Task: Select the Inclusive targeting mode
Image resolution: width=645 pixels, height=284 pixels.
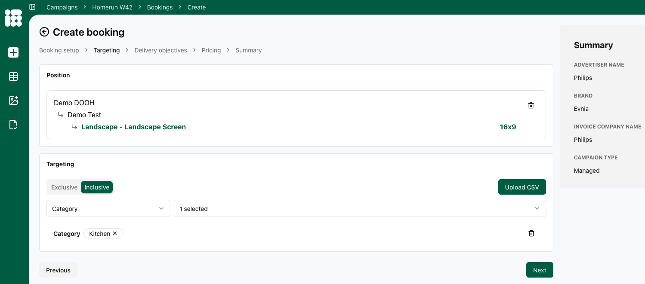Action: click(x=97, y=187)
